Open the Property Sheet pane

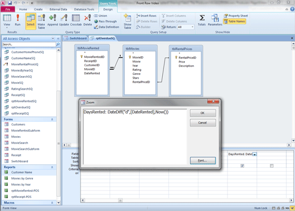tap(235, 16)
